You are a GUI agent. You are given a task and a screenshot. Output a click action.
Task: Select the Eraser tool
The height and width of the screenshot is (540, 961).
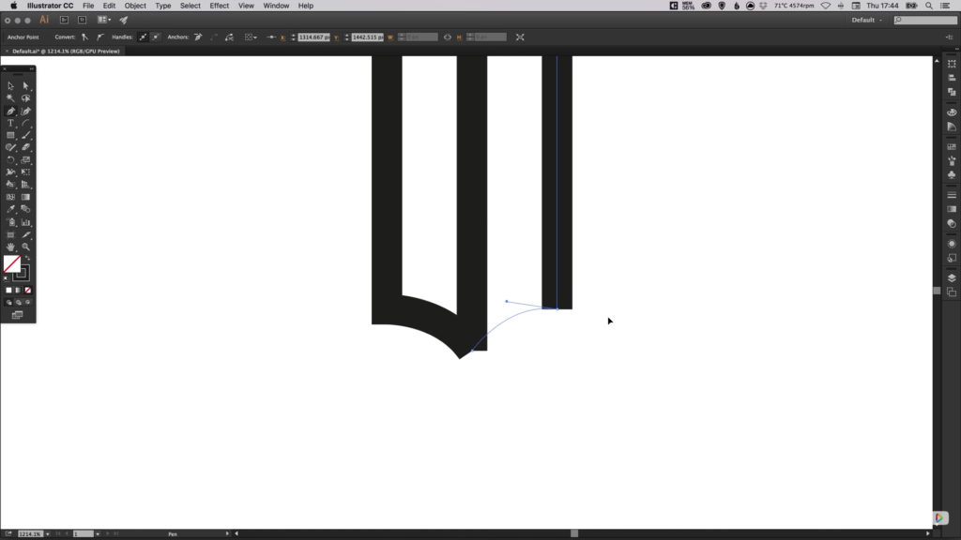(x=25, y=147)
